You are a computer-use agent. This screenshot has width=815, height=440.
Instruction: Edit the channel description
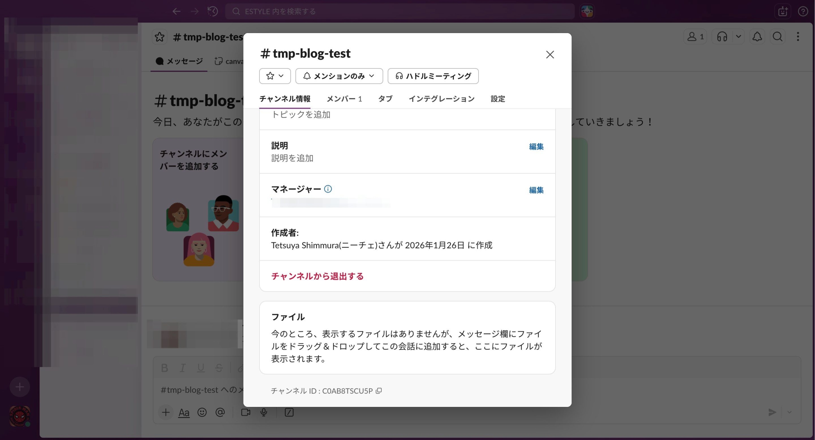(536, 146)
